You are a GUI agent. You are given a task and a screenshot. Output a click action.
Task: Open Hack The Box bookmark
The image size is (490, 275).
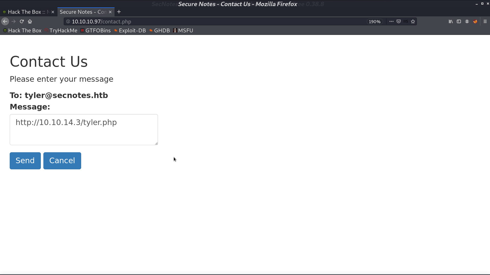tap(22, 31)
